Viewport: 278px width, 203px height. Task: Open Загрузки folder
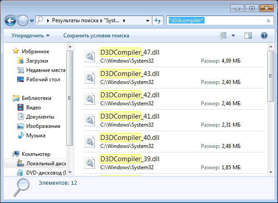pyautogui.click(x=37, y=61)
